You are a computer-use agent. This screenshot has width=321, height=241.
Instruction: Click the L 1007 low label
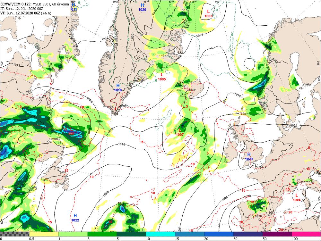[x=180, y=132]
